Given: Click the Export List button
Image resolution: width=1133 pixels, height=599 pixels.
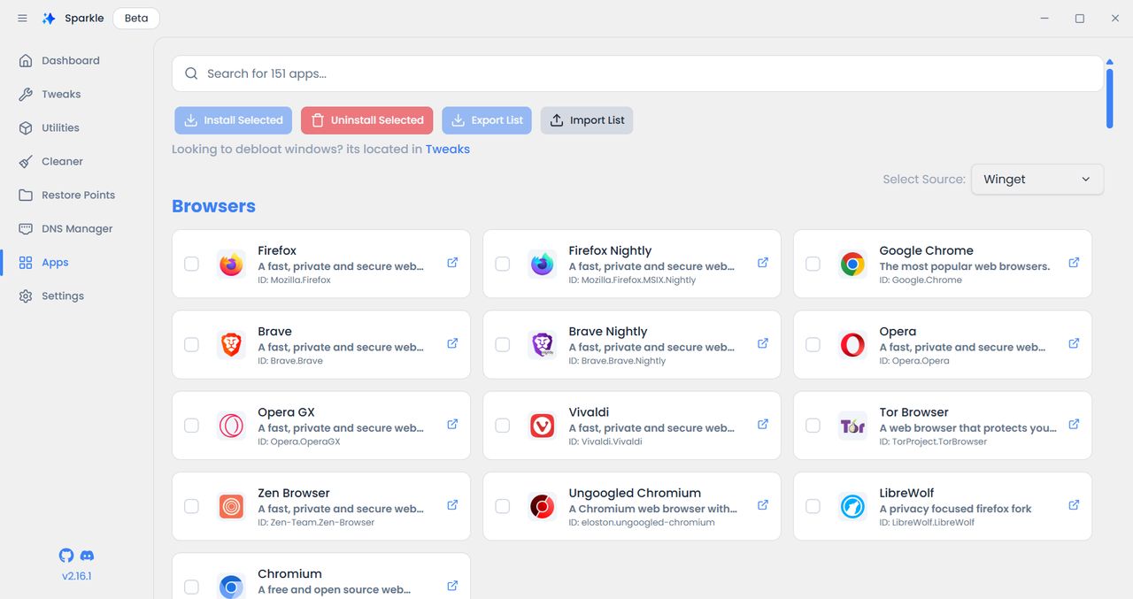Looking at the screenshot, I should pos(486,120).
